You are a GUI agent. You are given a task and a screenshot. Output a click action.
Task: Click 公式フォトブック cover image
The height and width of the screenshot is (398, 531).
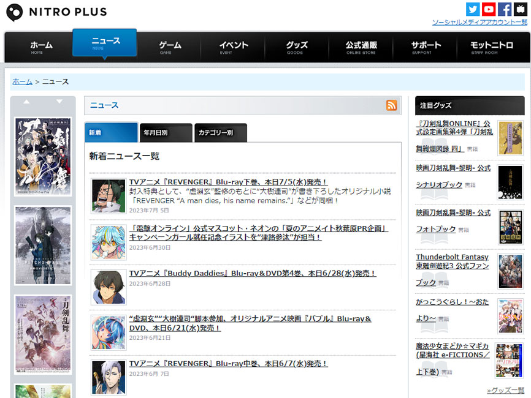pyautogui.click(x=510, y=227)
